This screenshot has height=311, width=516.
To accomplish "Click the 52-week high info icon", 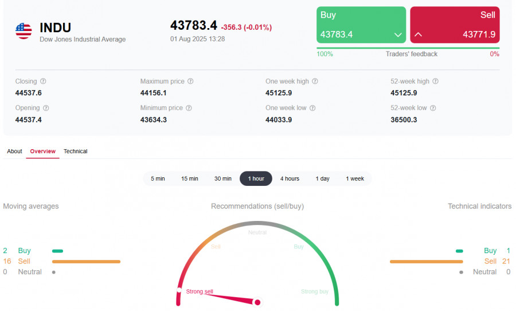I will point(435,81).
